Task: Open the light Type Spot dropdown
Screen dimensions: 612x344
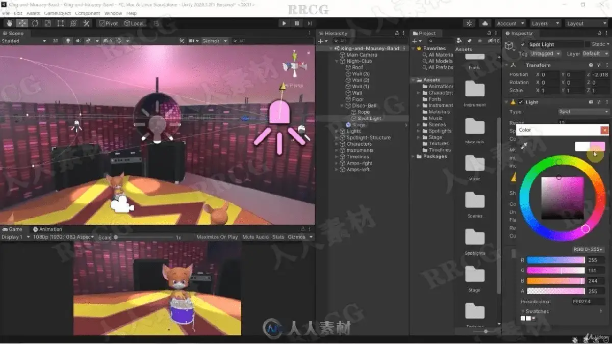Action: coord(583,112)
